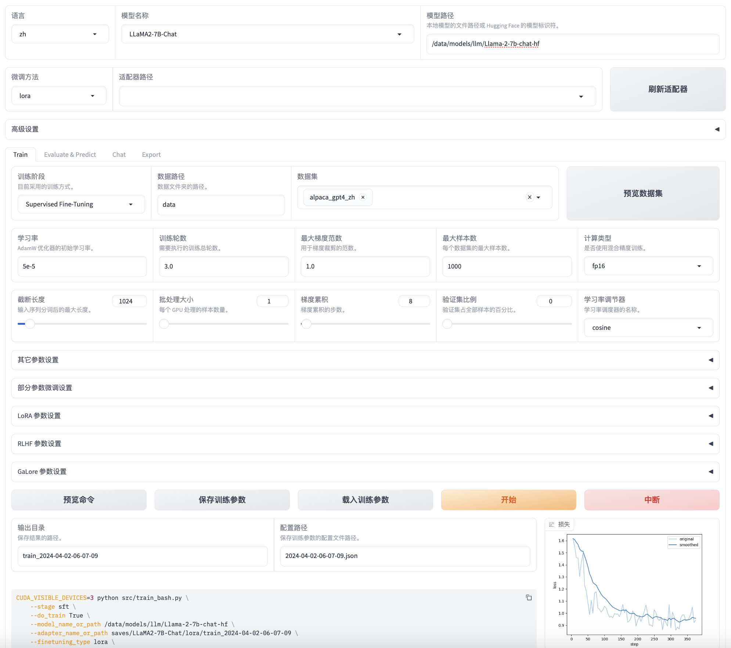Click the 学习率 input field
The width and height of the screenshot is (731, 648).
[x=82, y=266]
